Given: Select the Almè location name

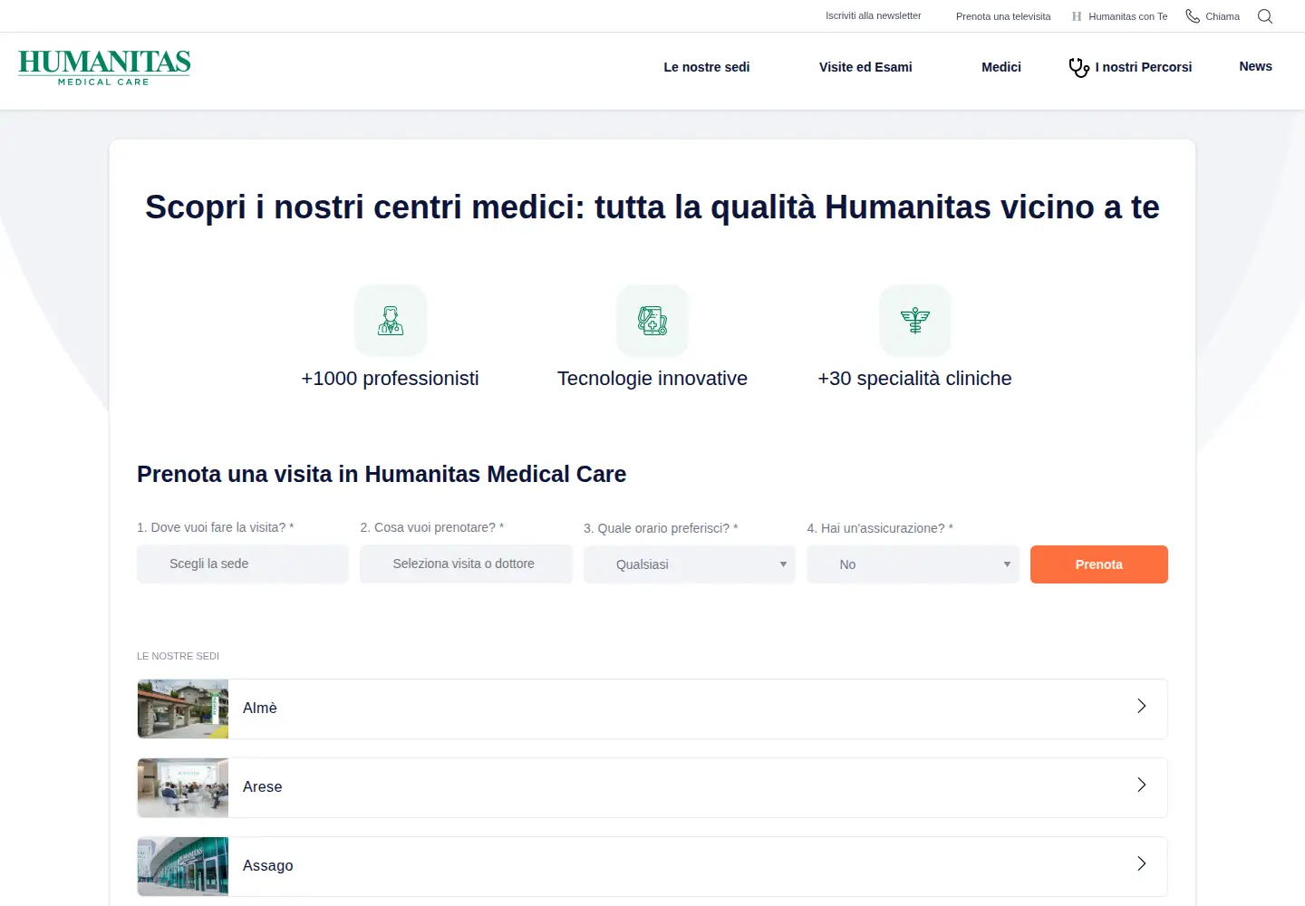Looking at the screenshot, I should click(260, 708).
